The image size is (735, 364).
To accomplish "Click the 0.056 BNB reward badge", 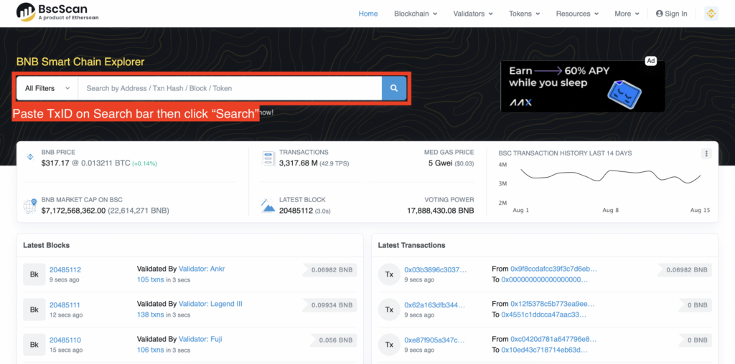I will click(334, 340).
